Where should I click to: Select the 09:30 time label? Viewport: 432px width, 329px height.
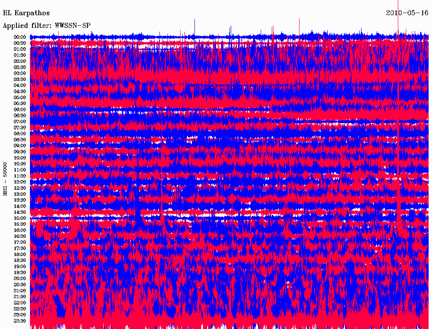pos(20,152)
